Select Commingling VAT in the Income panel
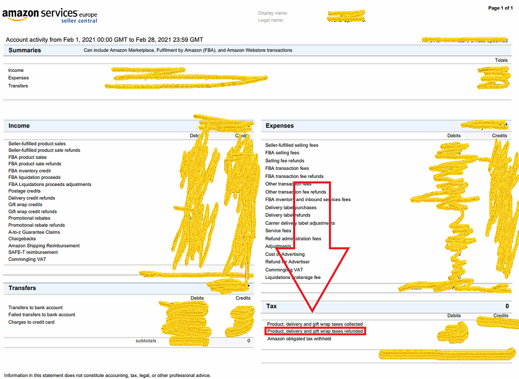This screenshot has width=519, height=379. coord(26,259)
